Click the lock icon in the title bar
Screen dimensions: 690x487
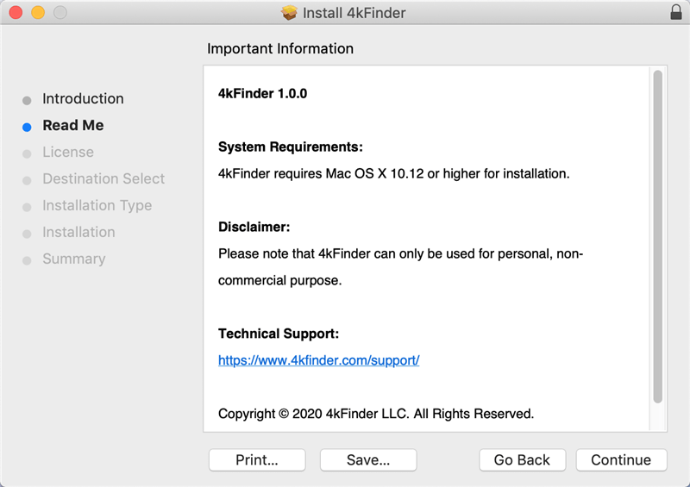point(675,12)
